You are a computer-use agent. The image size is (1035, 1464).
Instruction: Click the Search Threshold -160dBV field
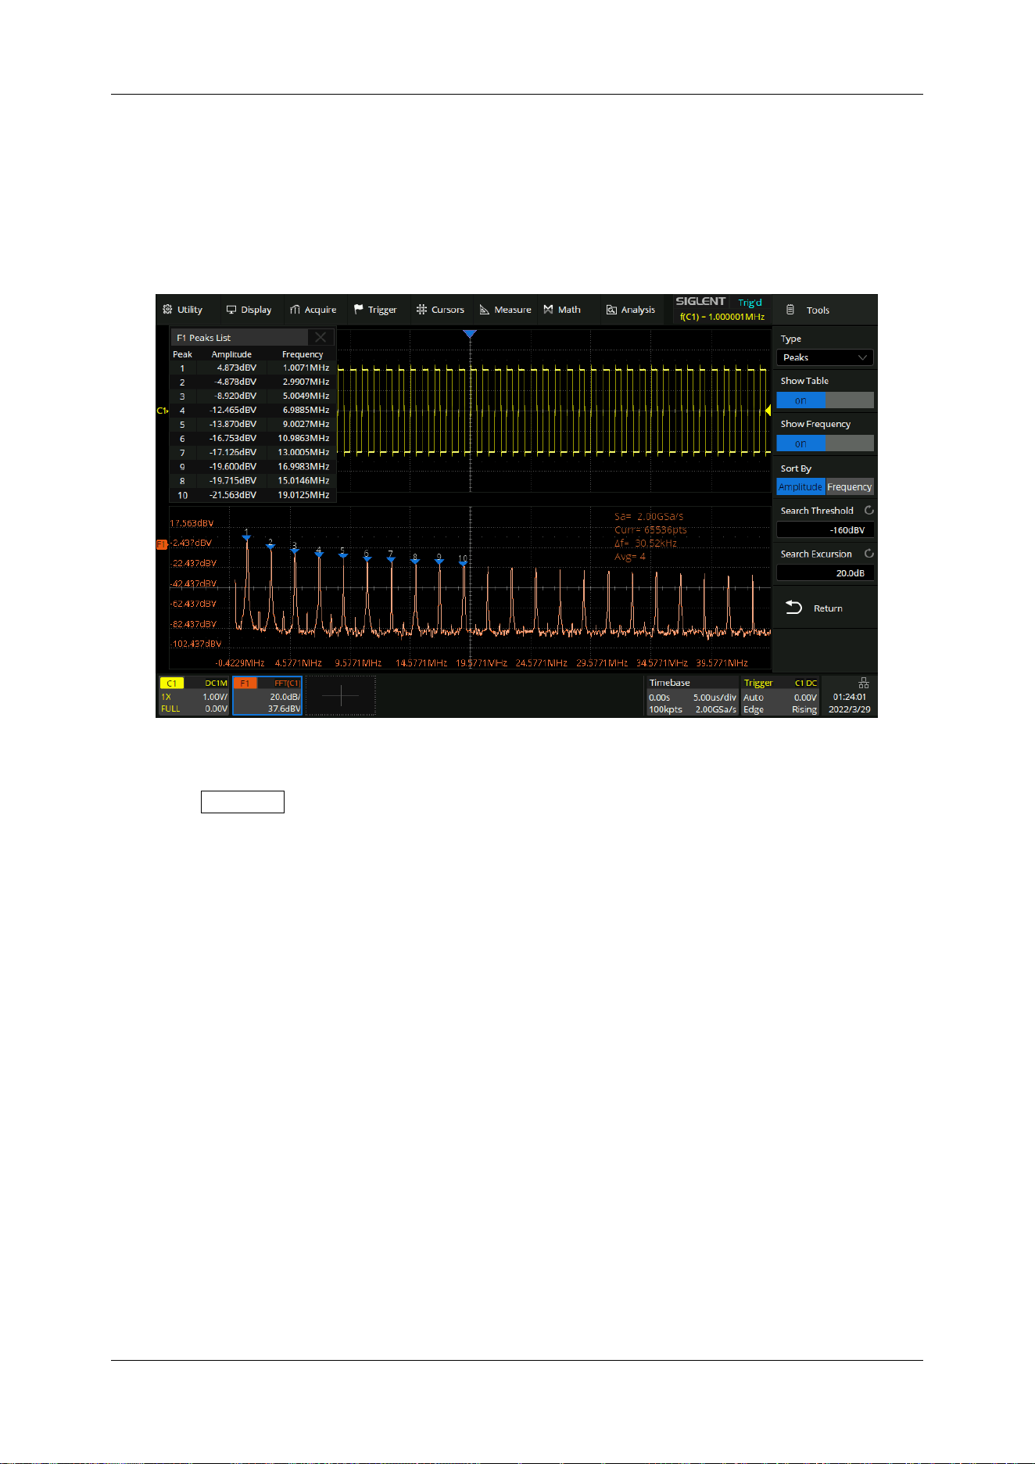pyautogui.click(x=825, y=529)
